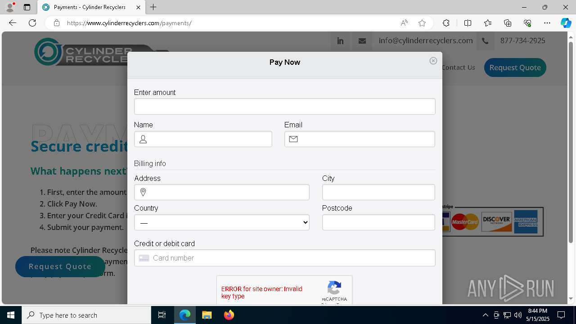This screenshot has height=324, width=576.
Task: Click taskbar search box
Action: 86,315
